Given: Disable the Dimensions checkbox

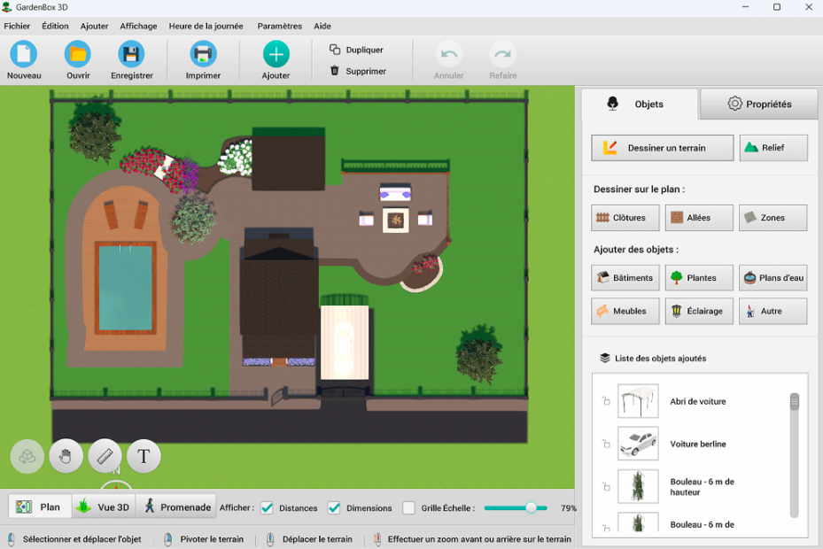Looking at the screenshot, I should (334, 508).
